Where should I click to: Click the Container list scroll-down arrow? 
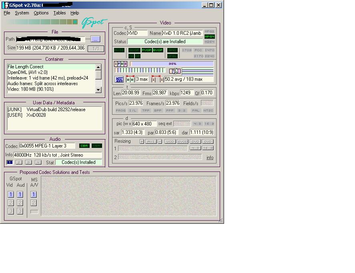tap(98, 90)
